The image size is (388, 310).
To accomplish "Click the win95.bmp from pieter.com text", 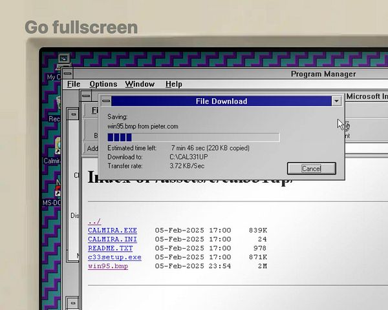I will tap(143, 127).
